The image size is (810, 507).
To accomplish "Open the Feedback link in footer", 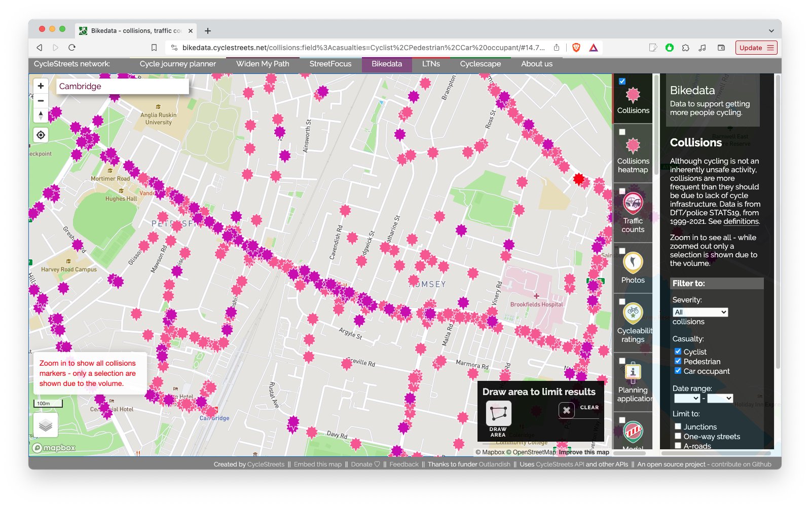I will 404,464.
